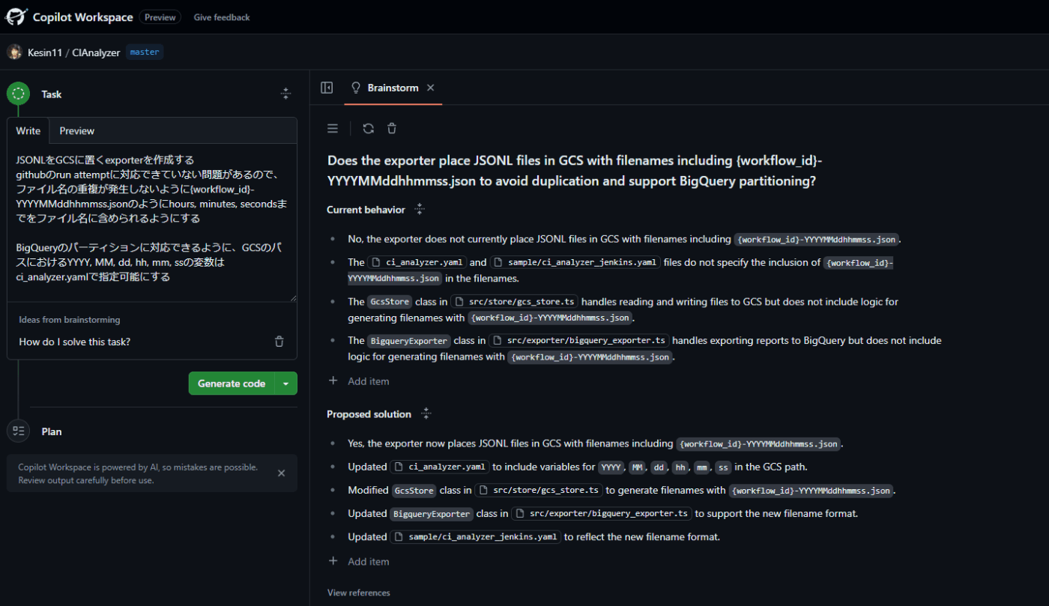Open sample/ci_analyzer_jenkins.yaml chip in Proposed solution
Viewport: 1049px width, 606px height.
click(x=476, y=537)
